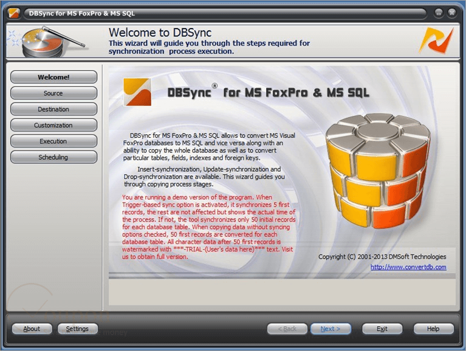This screenshot has width=466, height=351.
Task: Visit the http://www.convertdb.com link
Action: (x=408, y=267)
